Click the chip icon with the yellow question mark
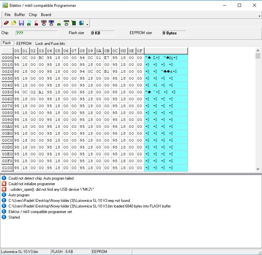This screenshot has width=262, height=255. (x=59, y=23)
